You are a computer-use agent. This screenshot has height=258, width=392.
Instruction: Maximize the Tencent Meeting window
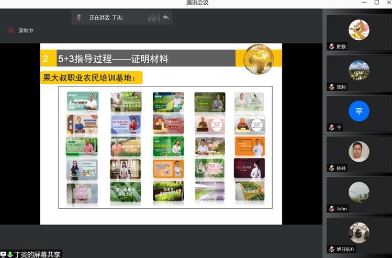[376, 3]
